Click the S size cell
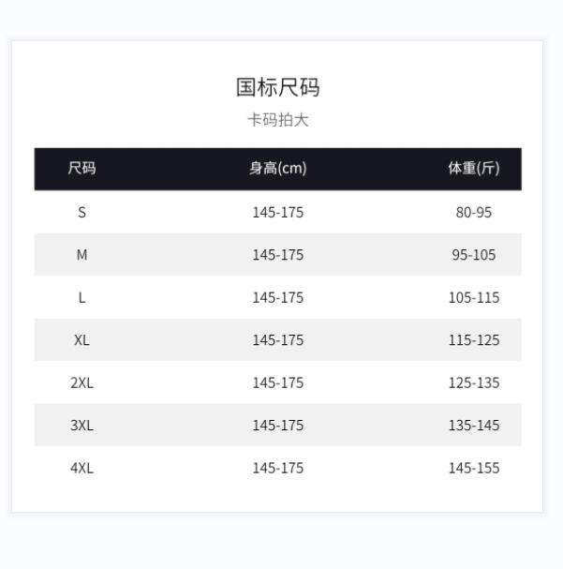Screen dimensions: 563x569 pos(81,213)
